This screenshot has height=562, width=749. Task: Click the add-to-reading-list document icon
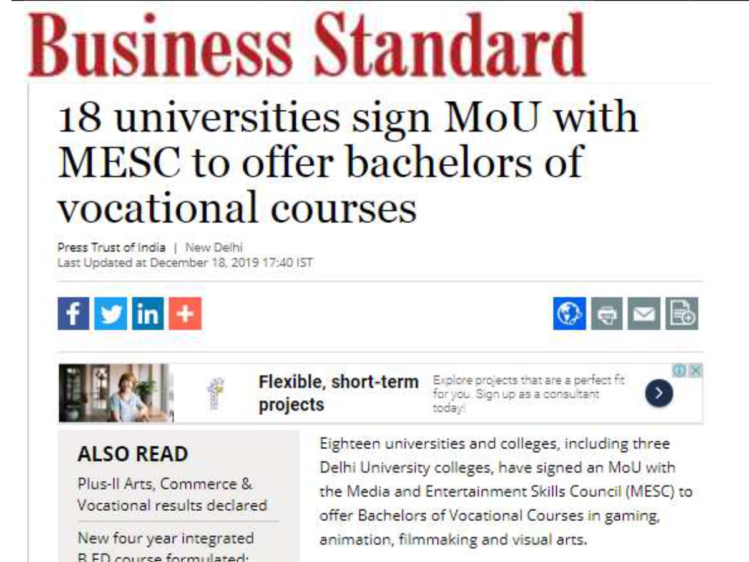pyautogui.click(x=682, y=313)
